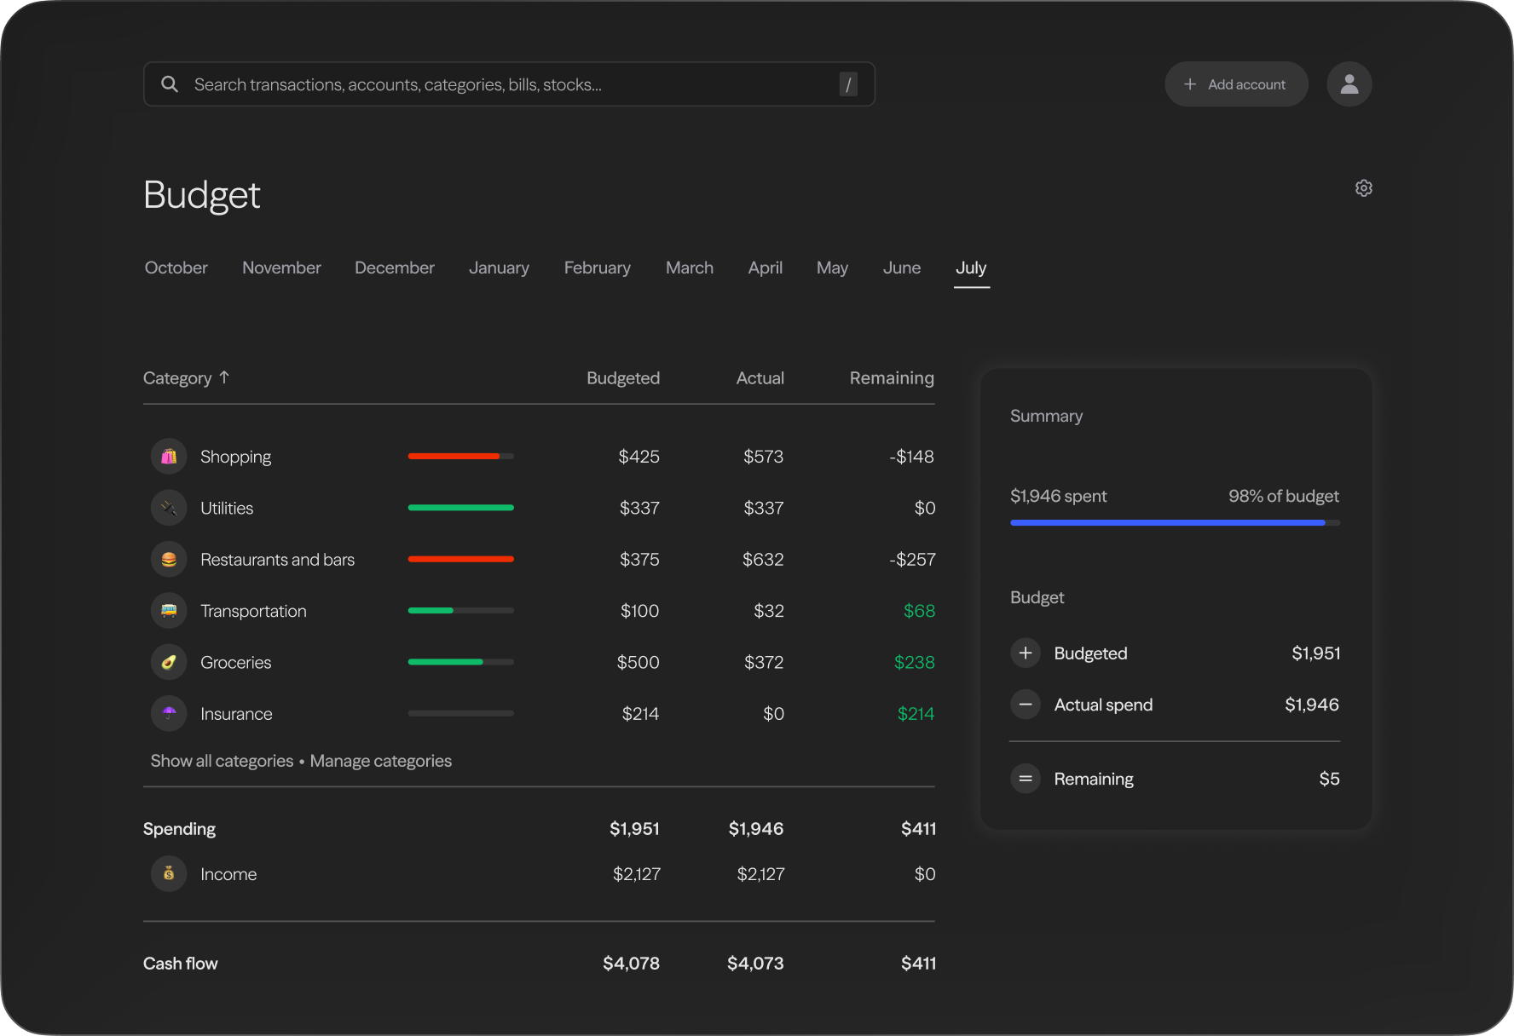Open budget settings gear icon
This screenshot has height=1036, width=1514.
point(1363,188)
